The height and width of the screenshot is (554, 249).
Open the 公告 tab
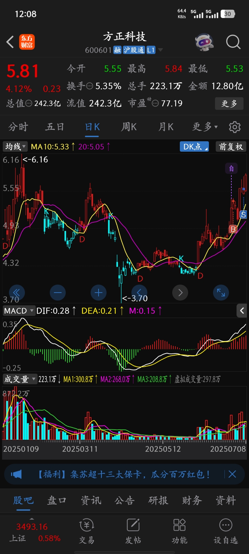coord(124,500)
